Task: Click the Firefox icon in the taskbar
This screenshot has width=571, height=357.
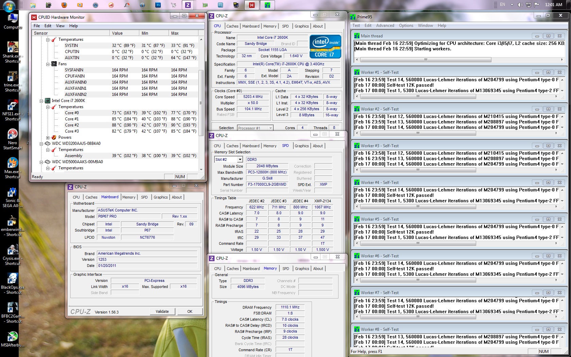Action: [64, 5]
